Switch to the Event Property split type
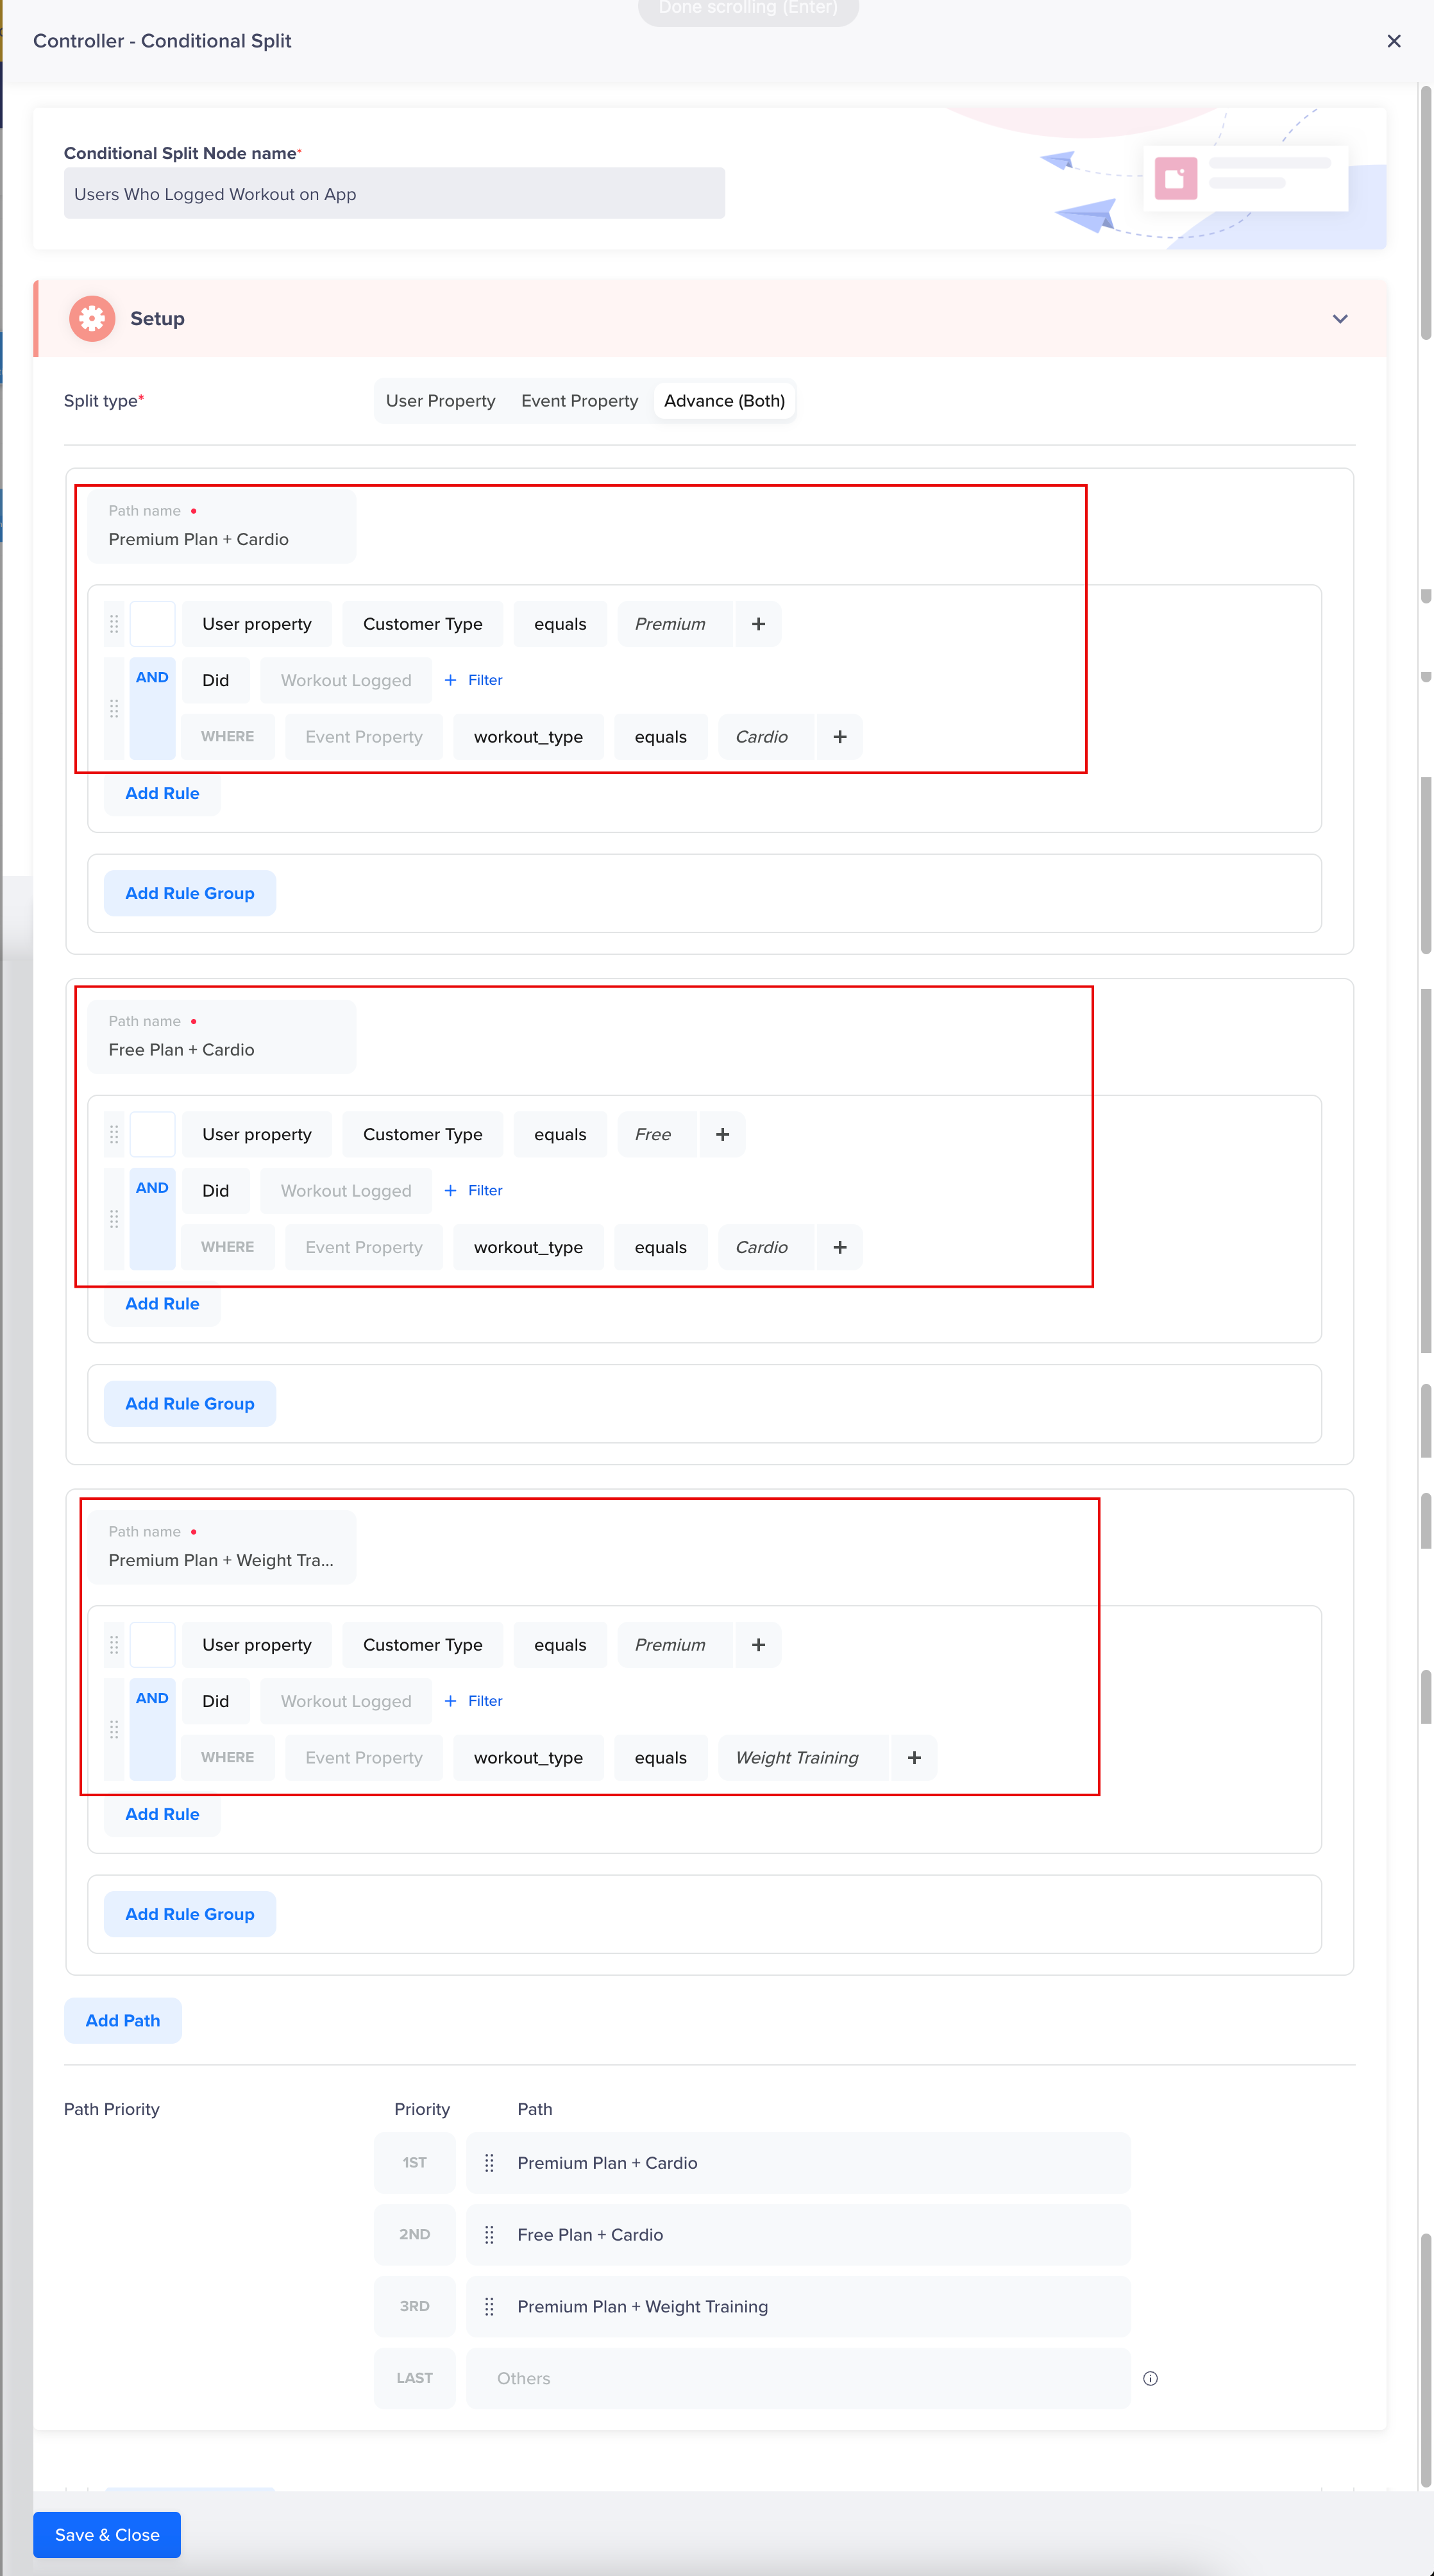 (x=578, y=400)
